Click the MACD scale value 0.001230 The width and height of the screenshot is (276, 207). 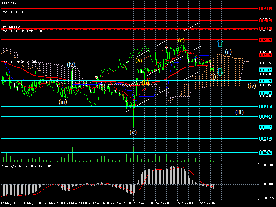point(266,165)
